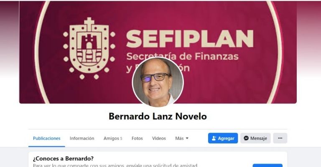Click the add-friend person icon in Agregar
Screen dimensions: 321x167
(x=214, y=138)
